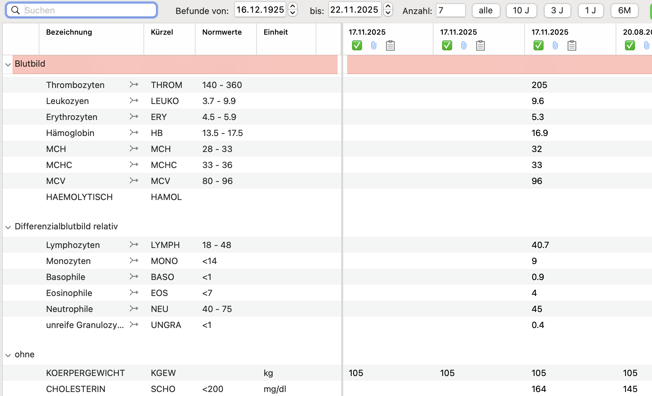This screenshot has height=396, width=652.
Task: Open clipboard icon in third 17.11.2025 column
Action: 572,45
